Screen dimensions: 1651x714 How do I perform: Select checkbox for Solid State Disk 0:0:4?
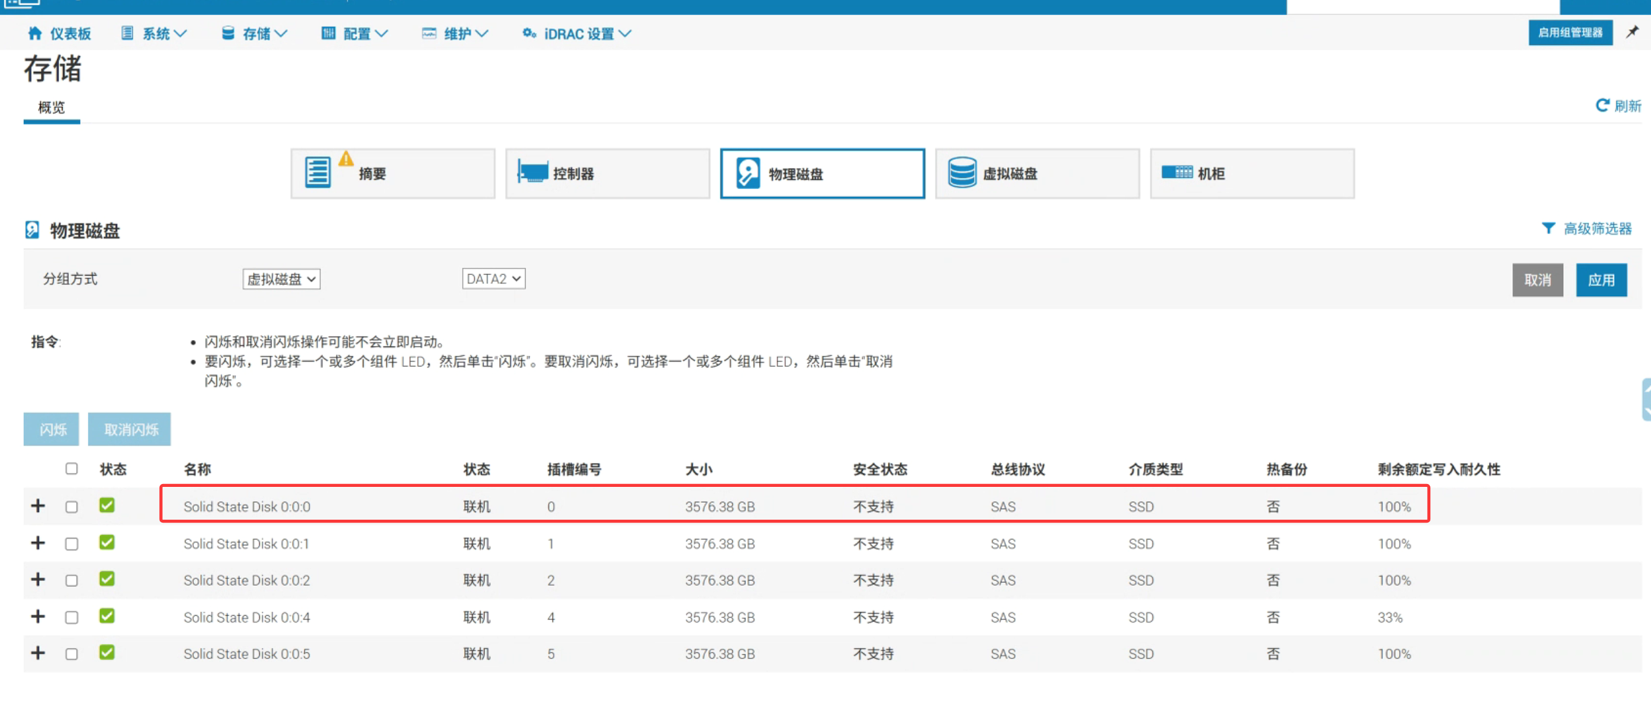pyautogui.click(x=72, y=617)
